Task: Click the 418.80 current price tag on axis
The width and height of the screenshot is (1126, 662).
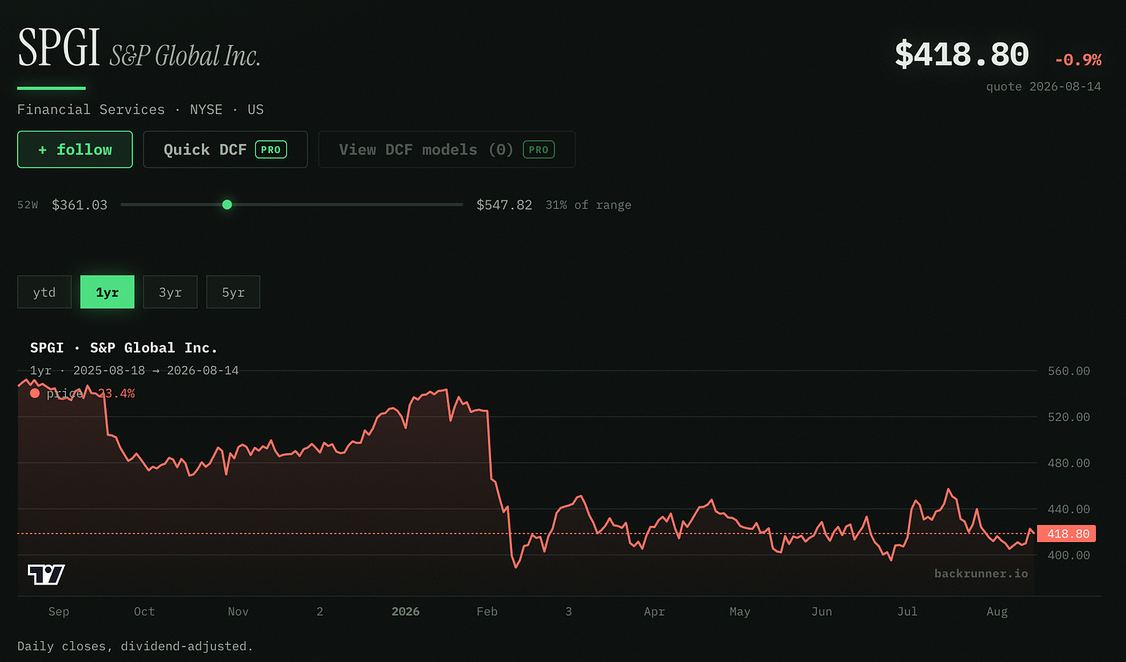Action: click(x=1068, y=534)
